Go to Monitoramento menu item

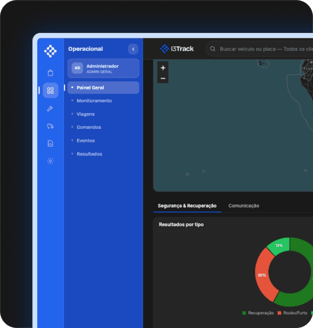[94, 101]
